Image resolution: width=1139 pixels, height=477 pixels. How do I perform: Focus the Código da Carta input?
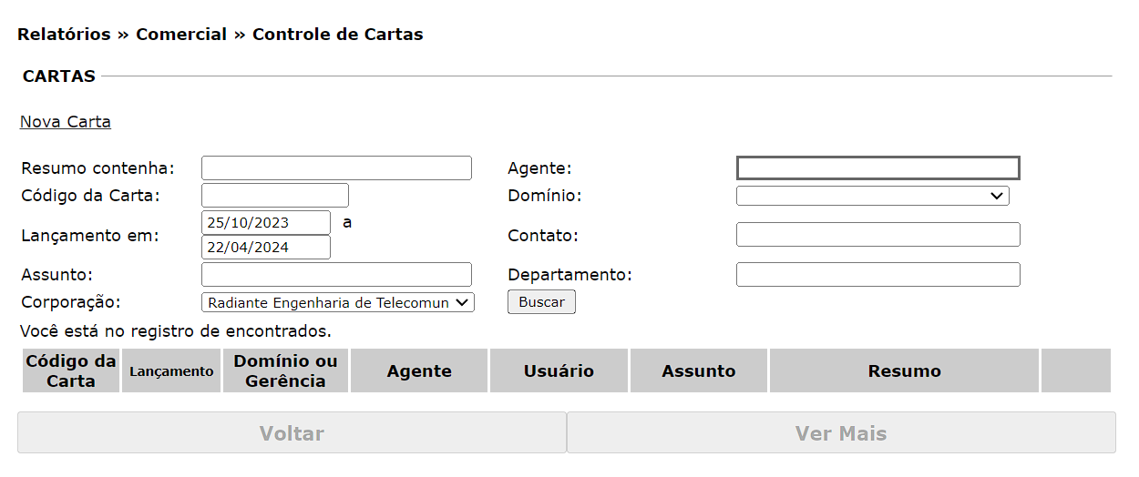[x=275, y=196]
